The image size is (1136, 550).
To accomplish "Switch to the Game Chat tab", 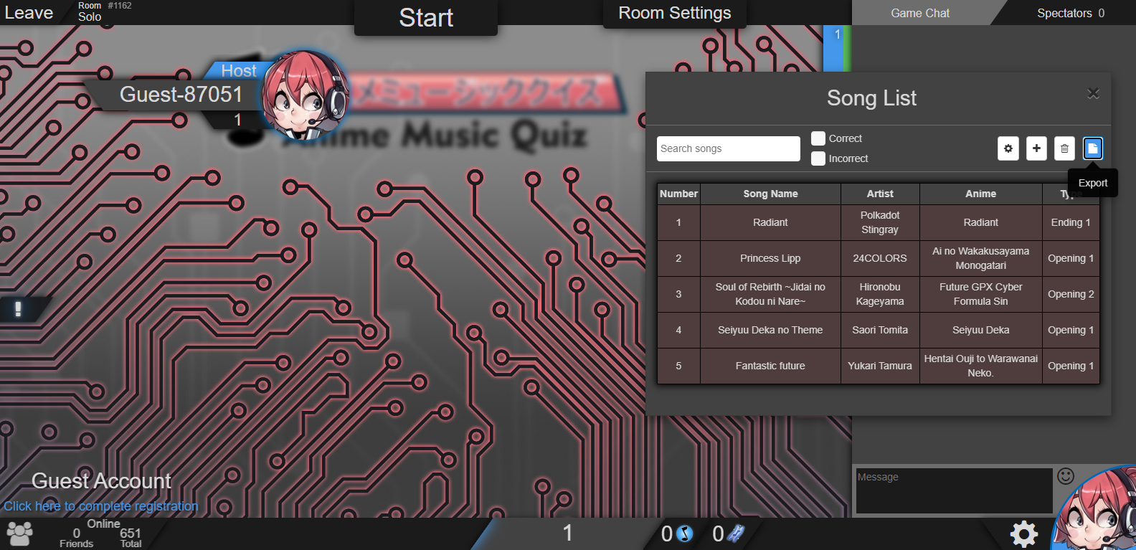I will (x=920, y=13).
